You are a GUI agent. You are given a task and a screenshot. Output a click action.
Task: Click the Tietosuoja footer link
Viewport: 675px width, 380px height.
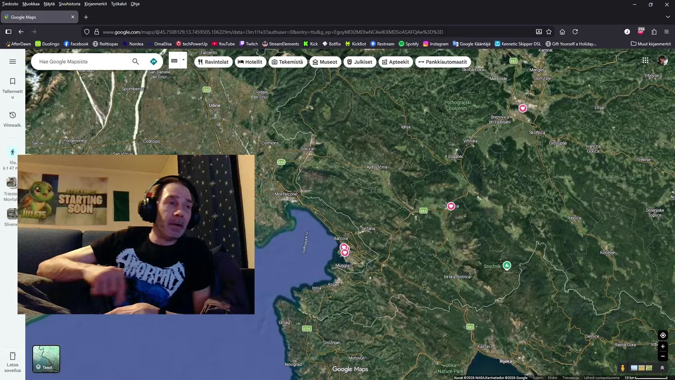[x=570, y=377]
